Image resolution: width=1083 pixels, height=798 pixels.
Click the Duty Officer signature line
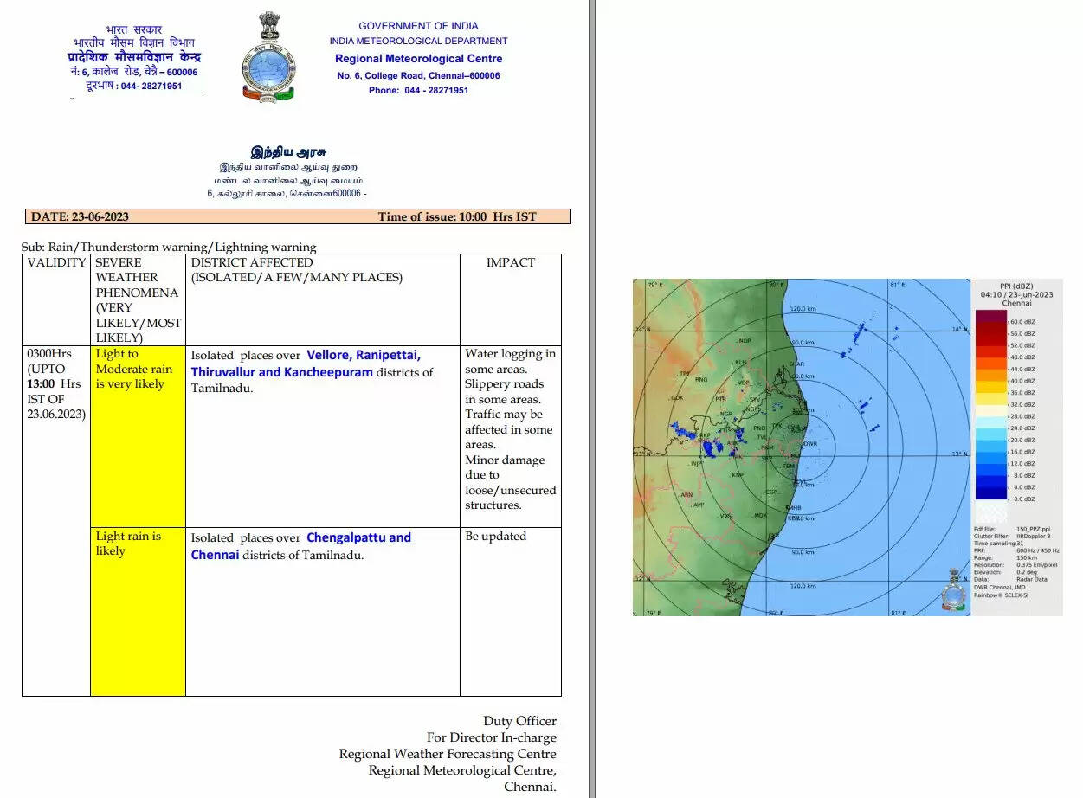coord(519,721)
